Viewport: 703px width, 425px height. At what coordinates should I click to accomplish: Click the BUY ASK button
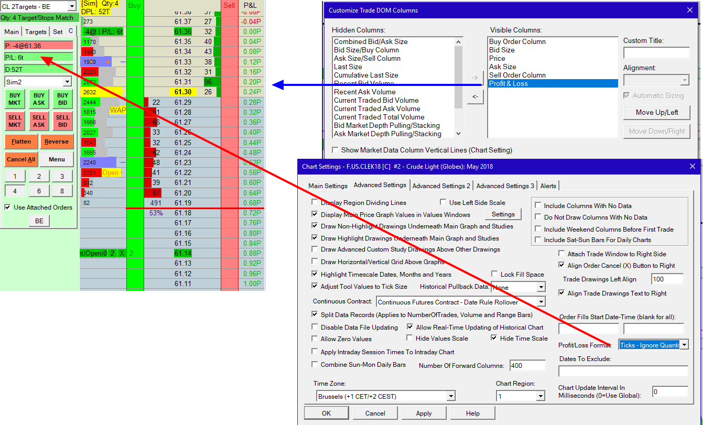39,99
